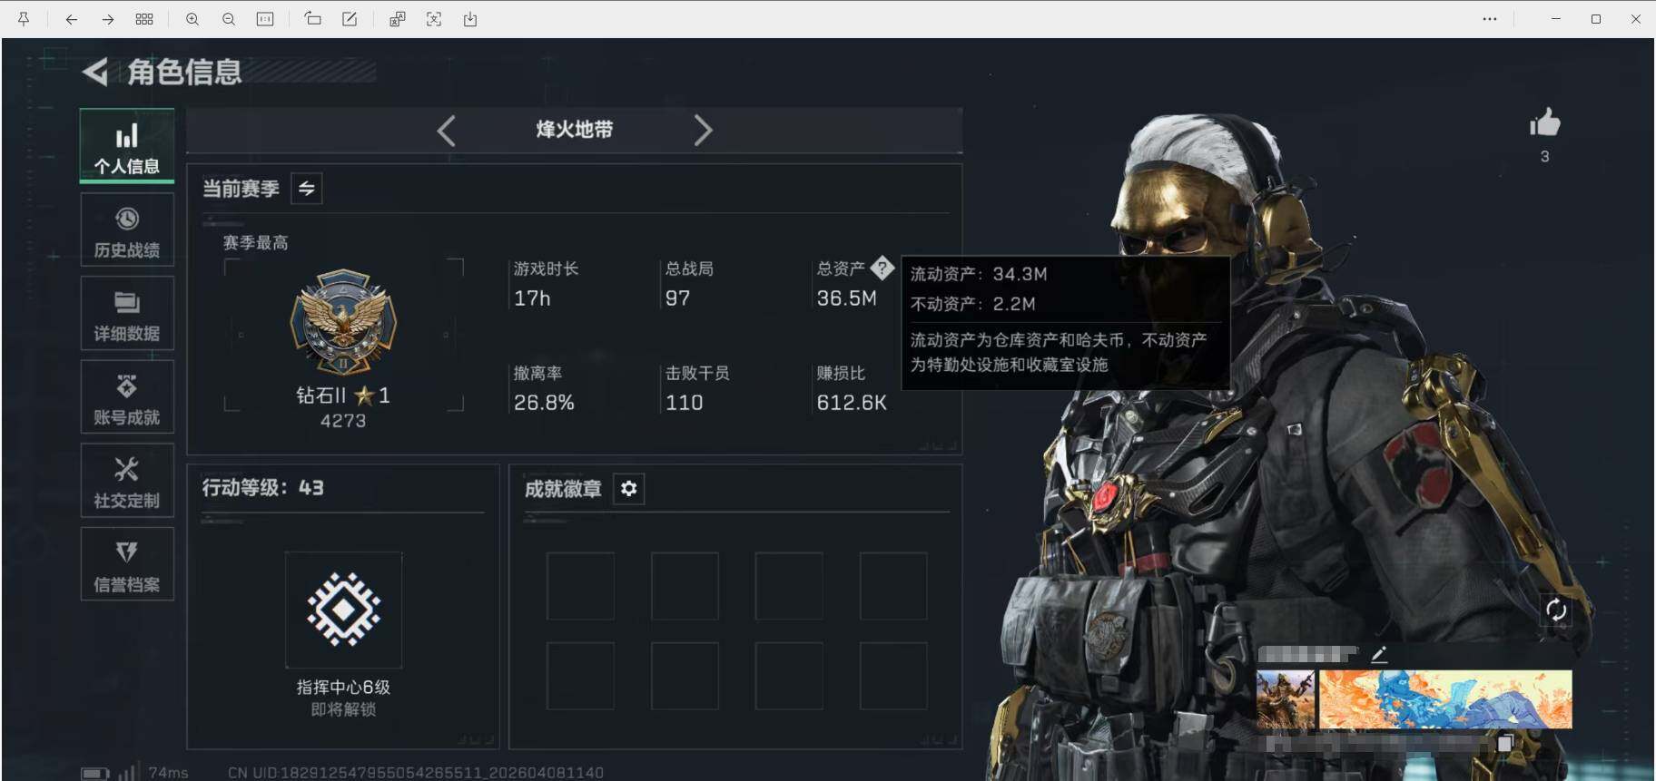Click the rotate character refresh icon
Image resolution: width=1656 pixels, height=781 pixels.
(1556, 610)
